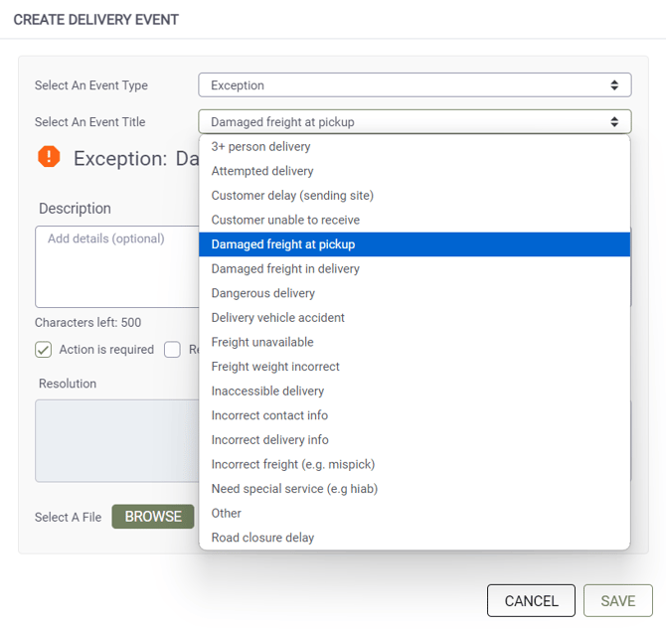666x629 pixels.
Task: Click the SAVE button
Action: click(x=618, y=600)
